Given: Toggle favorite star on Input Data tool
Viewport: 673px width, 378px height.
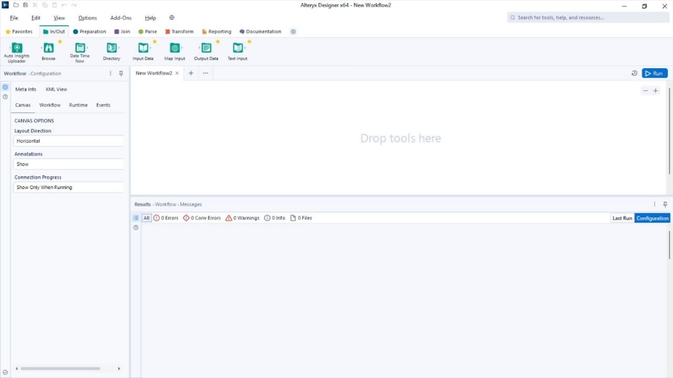Looking at the screenshot, I should click(x=155, y=41).
